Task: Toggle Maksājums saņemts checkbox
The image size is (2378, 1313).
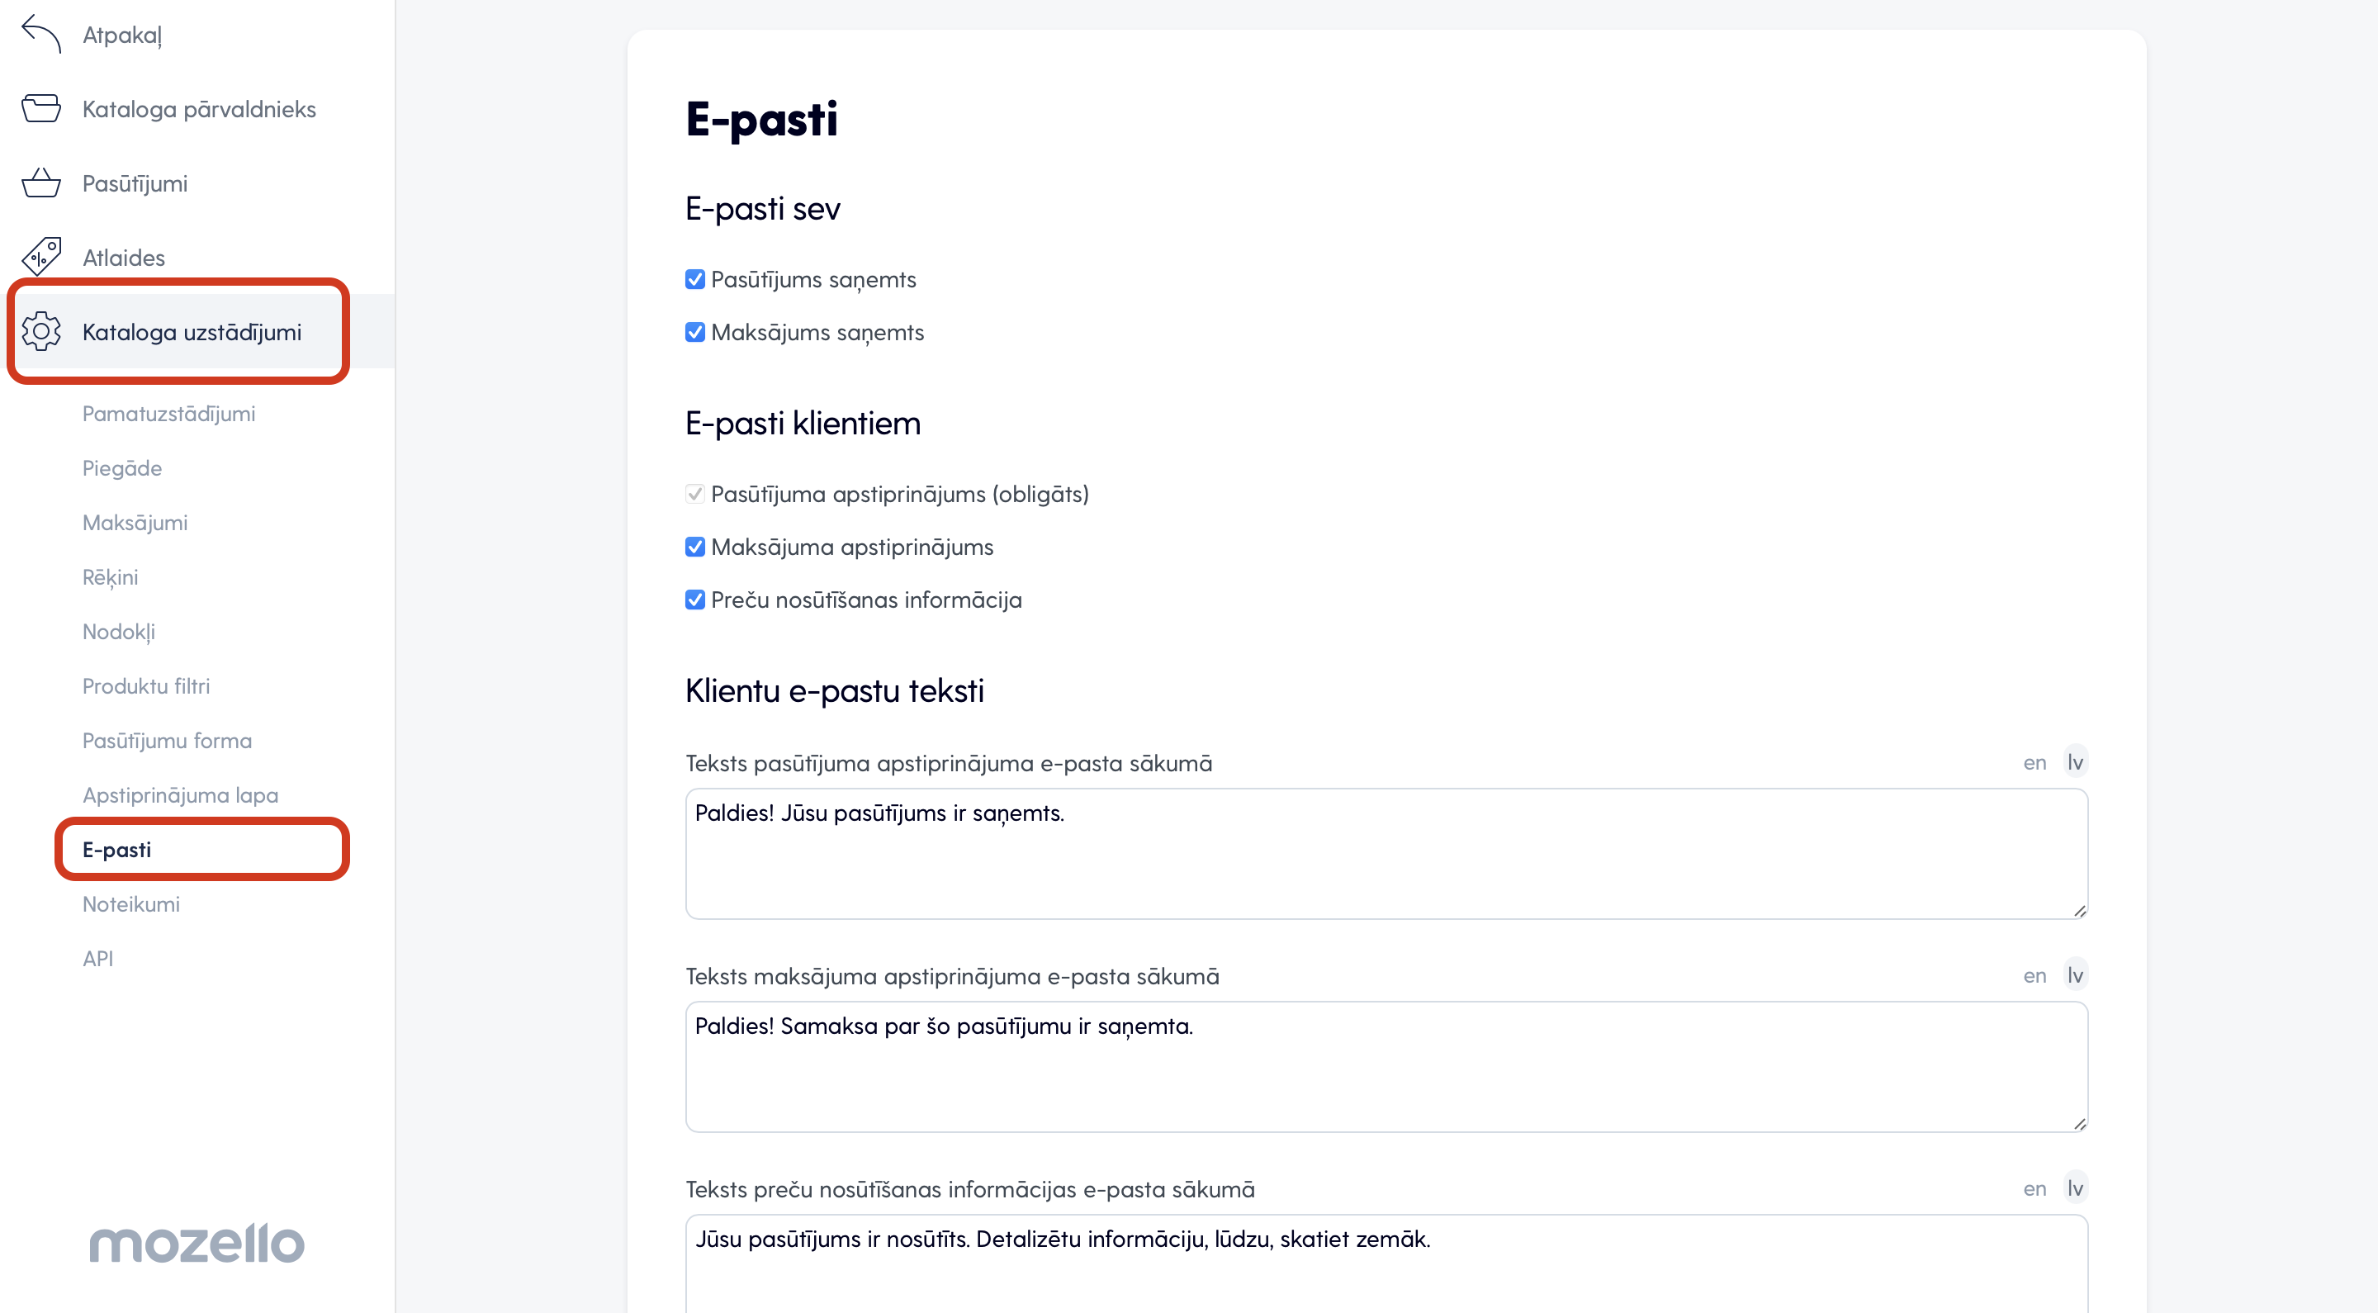Action: pyautogui.click(x=695, y=333)
